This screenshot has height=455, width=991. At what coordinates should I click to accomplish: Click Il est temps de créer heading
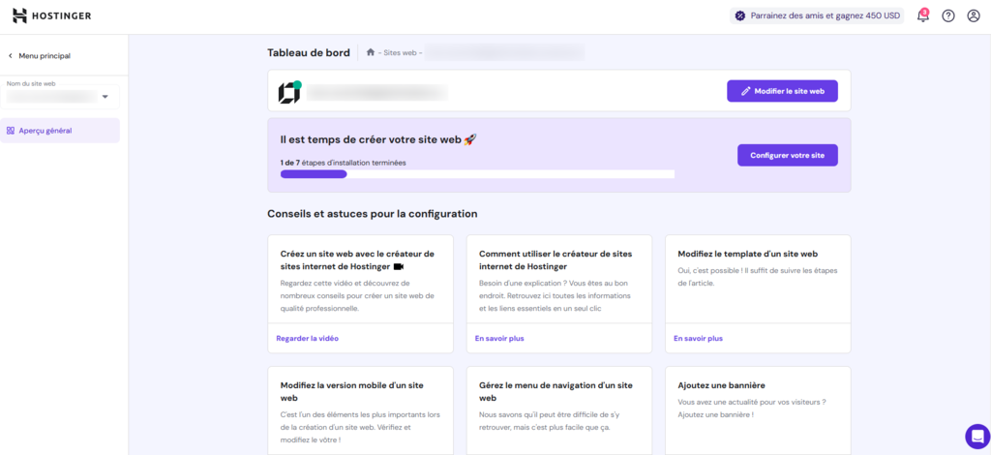pyautogui.click(x=378, y=139)
